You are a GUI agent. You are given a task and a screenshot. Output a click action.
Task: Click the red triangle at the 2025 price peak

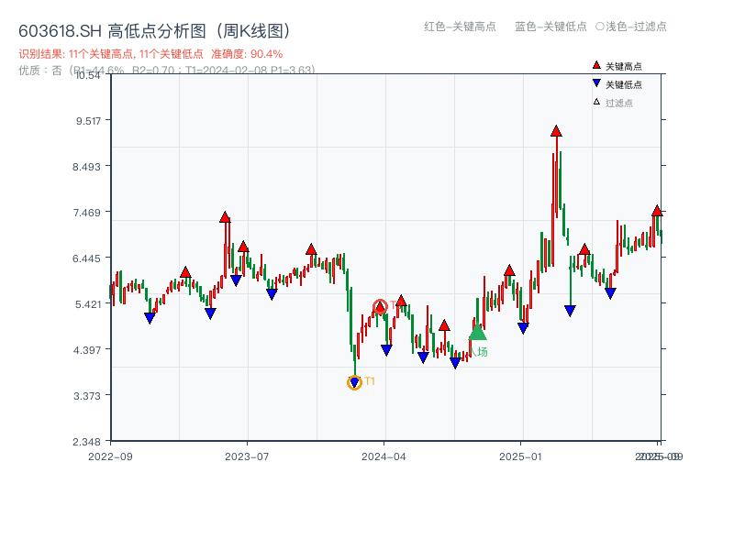[x=555, y=130]
